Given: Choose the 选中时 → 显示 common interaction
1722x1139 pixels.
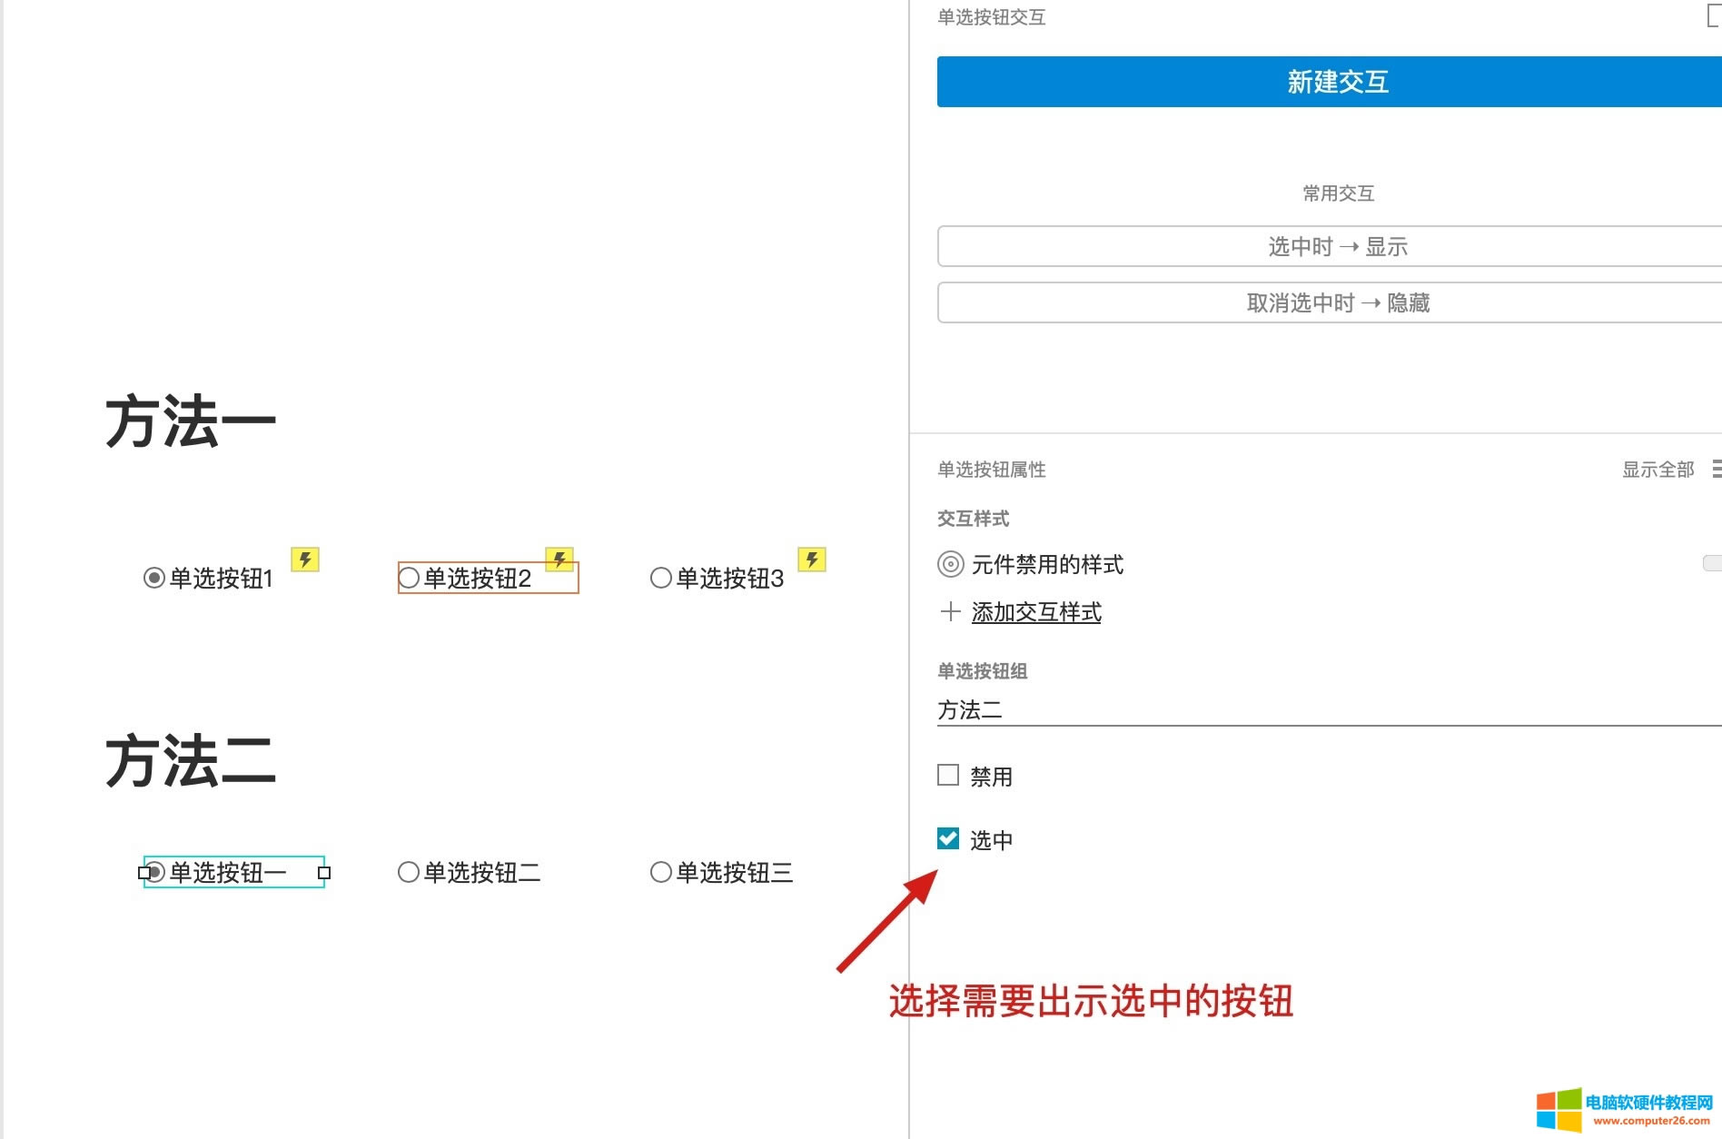Looking at the screenshot, I should pyautogui.click(x=1330, y=246).
